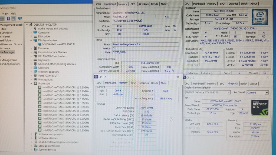This screenshot has height=155, width=276.
Task: Switch to Memory tab in processor CPU-Z window
Action: pyautogui.click(x=212, y=4)
